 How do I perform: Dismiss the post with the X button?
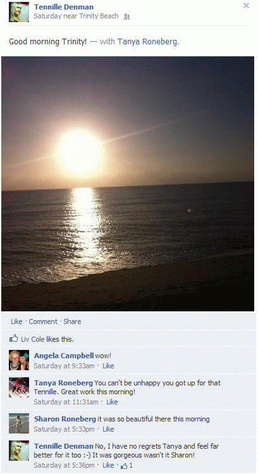246,6
